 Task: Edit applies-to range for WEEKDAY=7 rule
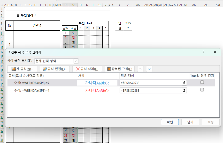pos(151,83)
